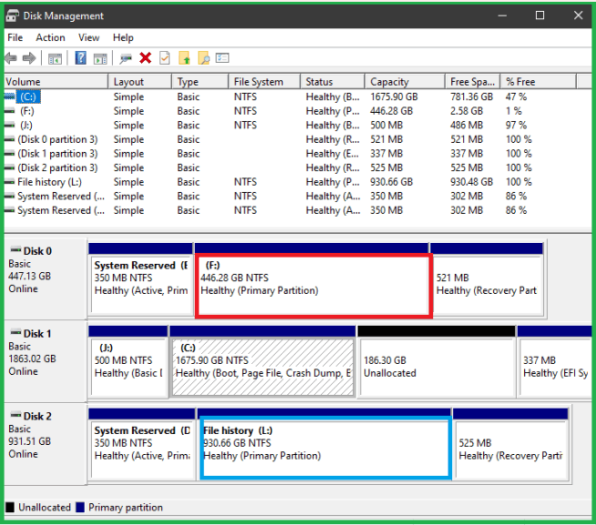Screen dimensions: 596x525
Task: Click the disk icon next to Disk 2 label
Action: coord(15,415)
